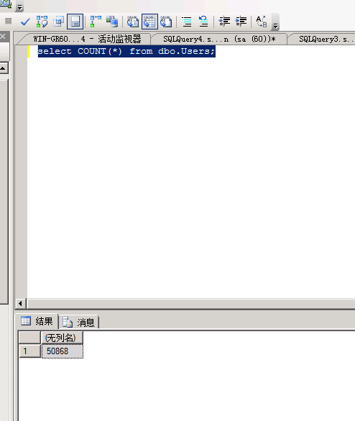The image size is (355, 421).
Task: Show the estimated execution plan
Action: [x=42, y=22]
